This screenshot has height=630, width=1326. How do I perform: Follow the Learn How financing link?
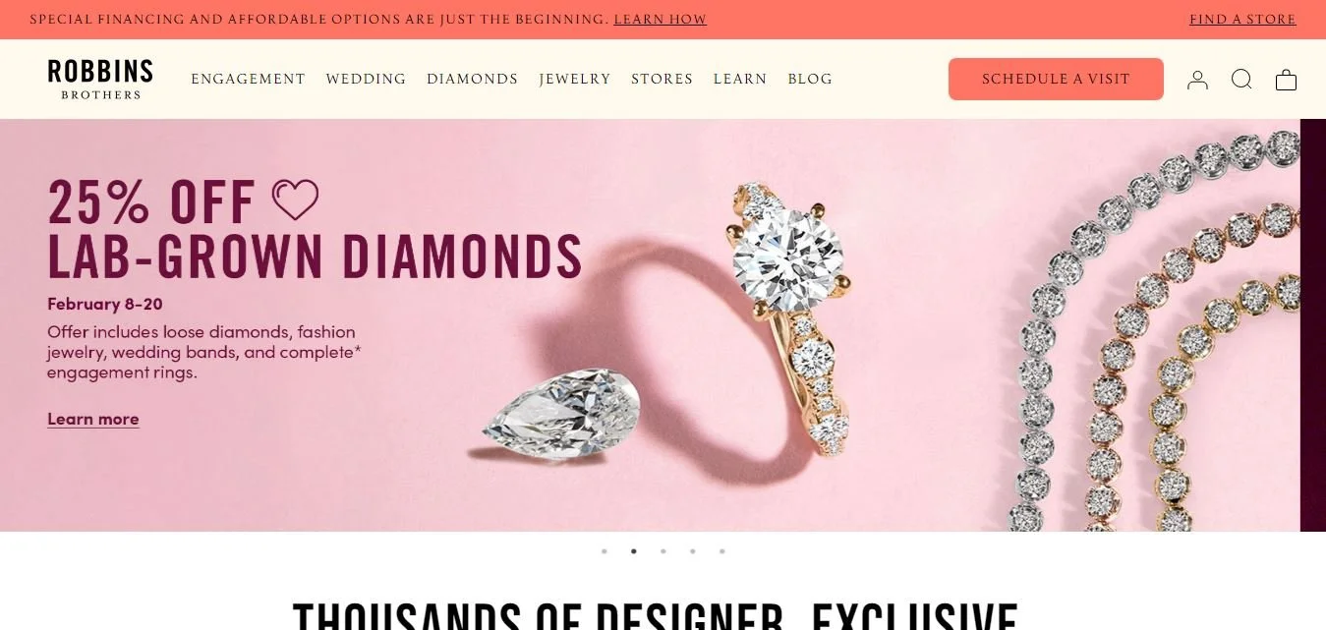[661, 20]
